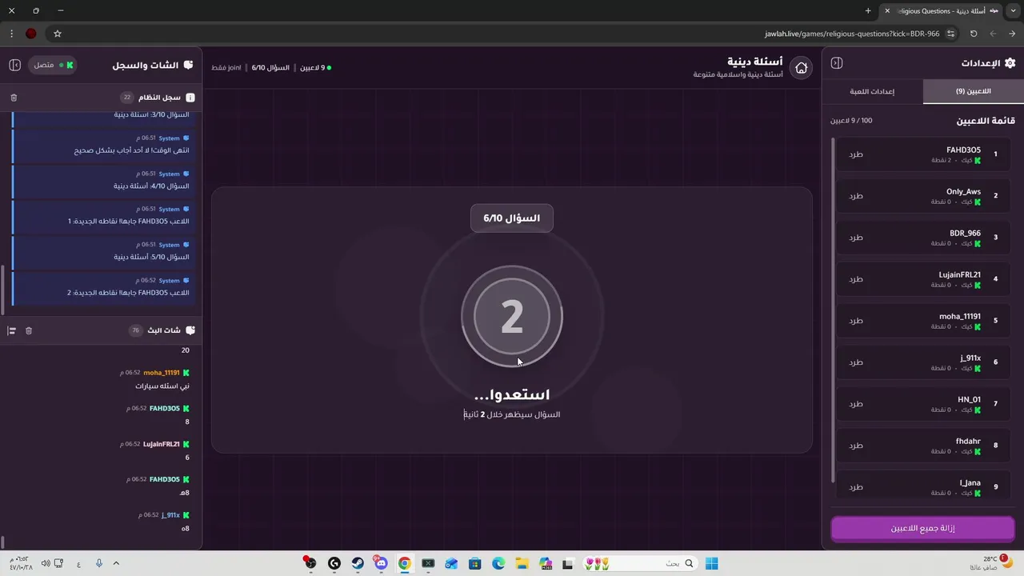Click the microphone icon in system tray
Screen dimensions: 1024x576
click(99, 564)
